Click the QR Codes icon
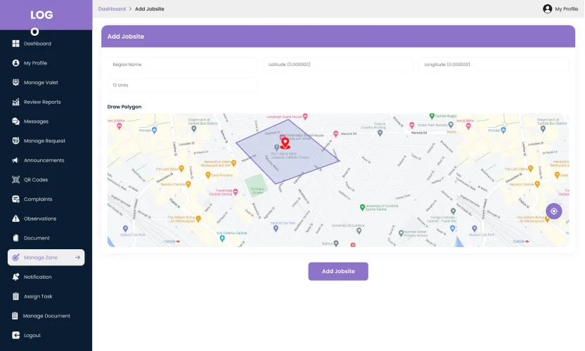The width and height of the screenshot is (585, 351). pos(15,180)
